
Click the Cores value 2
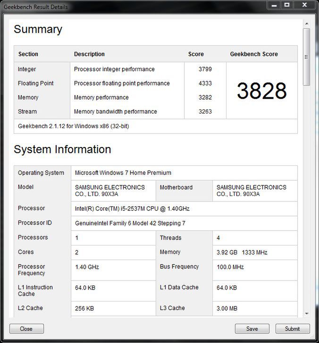click(x=76, y=253)
